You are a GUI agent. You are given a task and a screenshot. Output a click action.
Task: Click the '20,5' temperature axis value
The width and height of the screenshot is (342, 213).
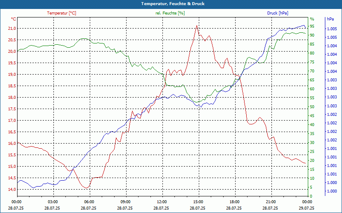12,40
